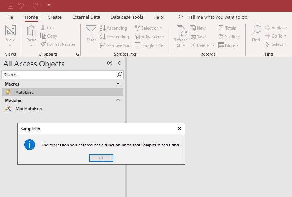Open the File menu
The image size is (292, 197).
(9, 17)
